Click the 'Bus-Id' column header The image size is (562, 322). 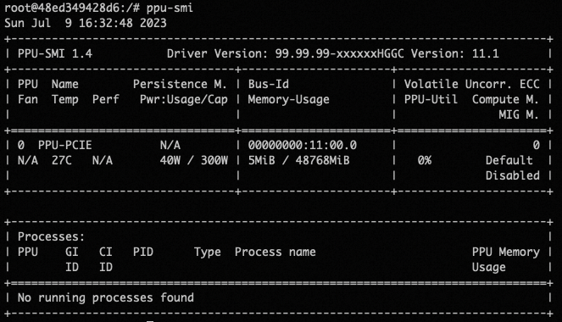(269, 84)
